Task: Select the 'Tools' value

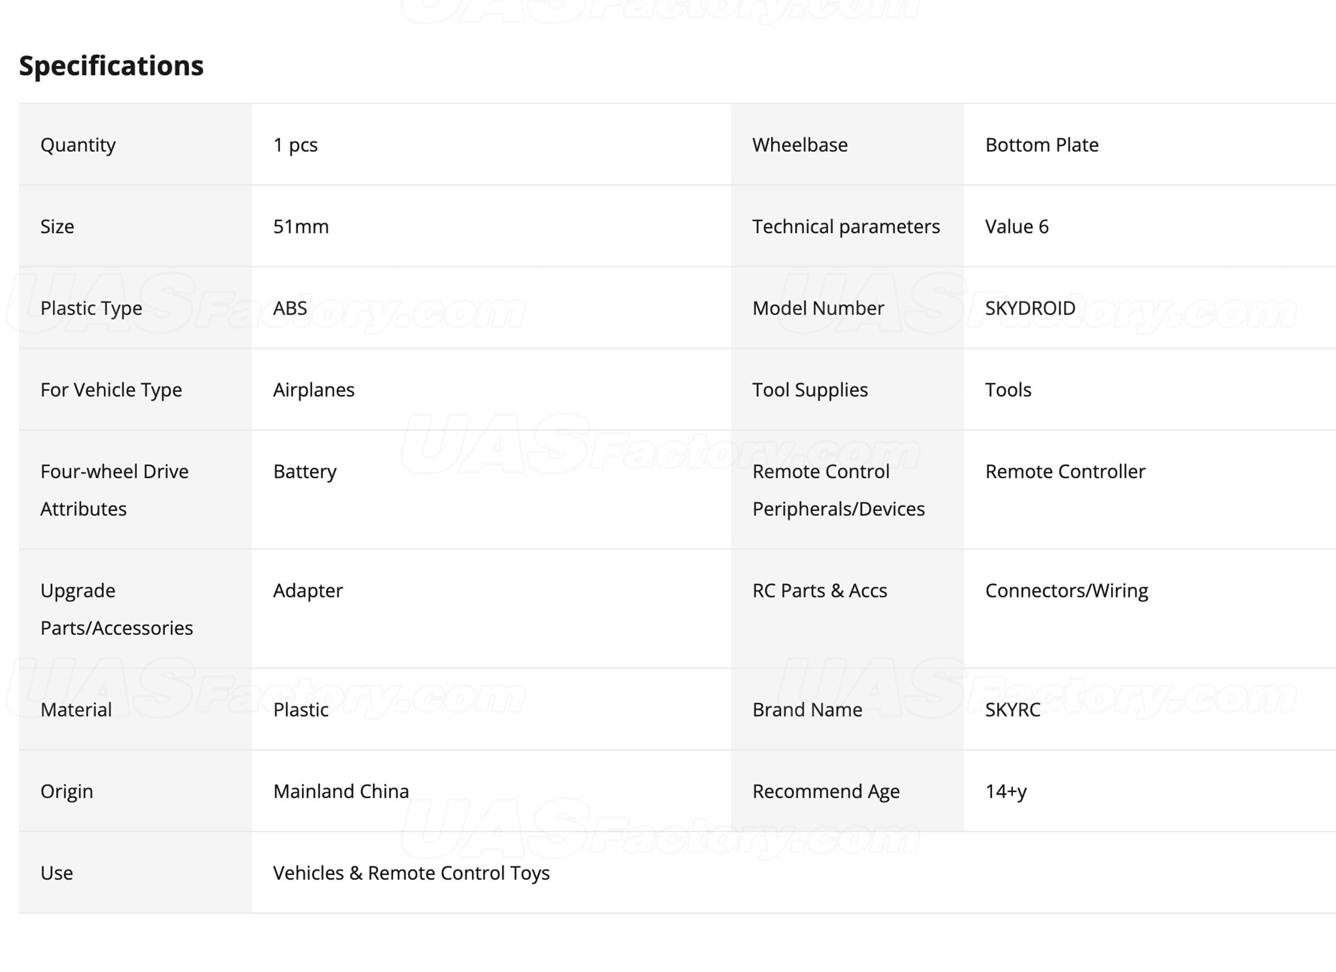Action: (1008, 390)
